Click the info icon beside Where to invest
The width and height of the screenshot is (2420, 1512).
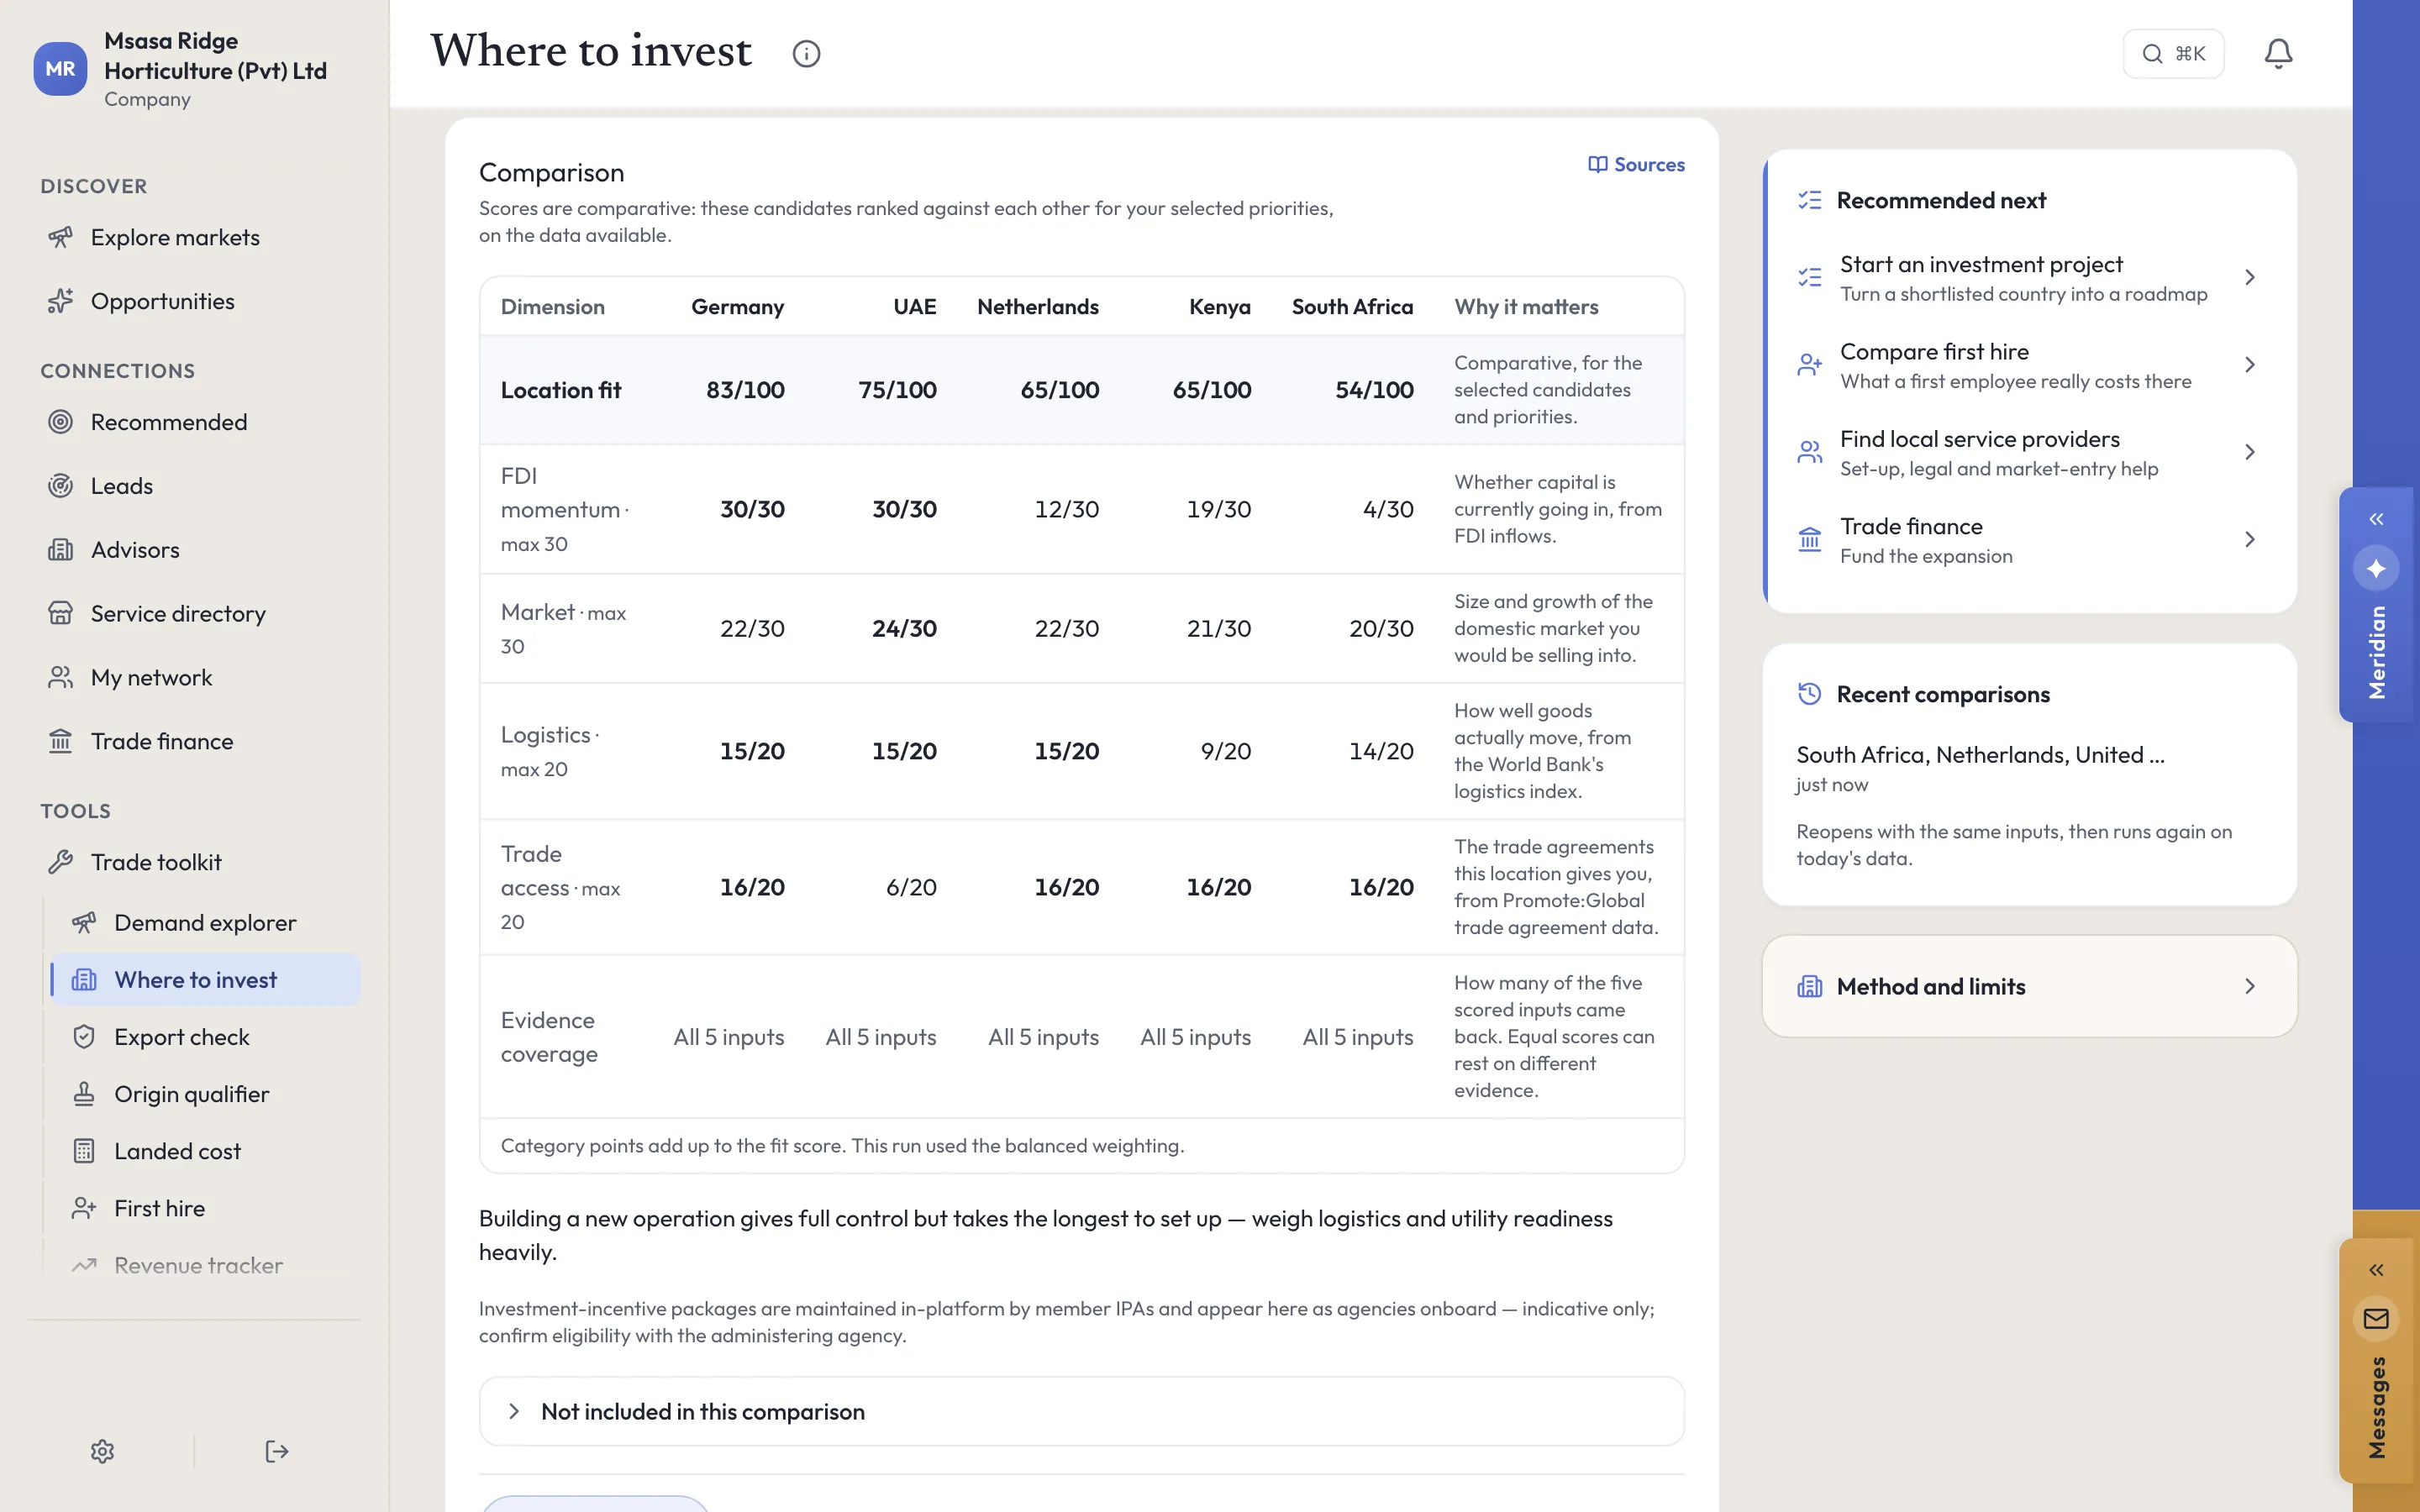tap(806, 53)
